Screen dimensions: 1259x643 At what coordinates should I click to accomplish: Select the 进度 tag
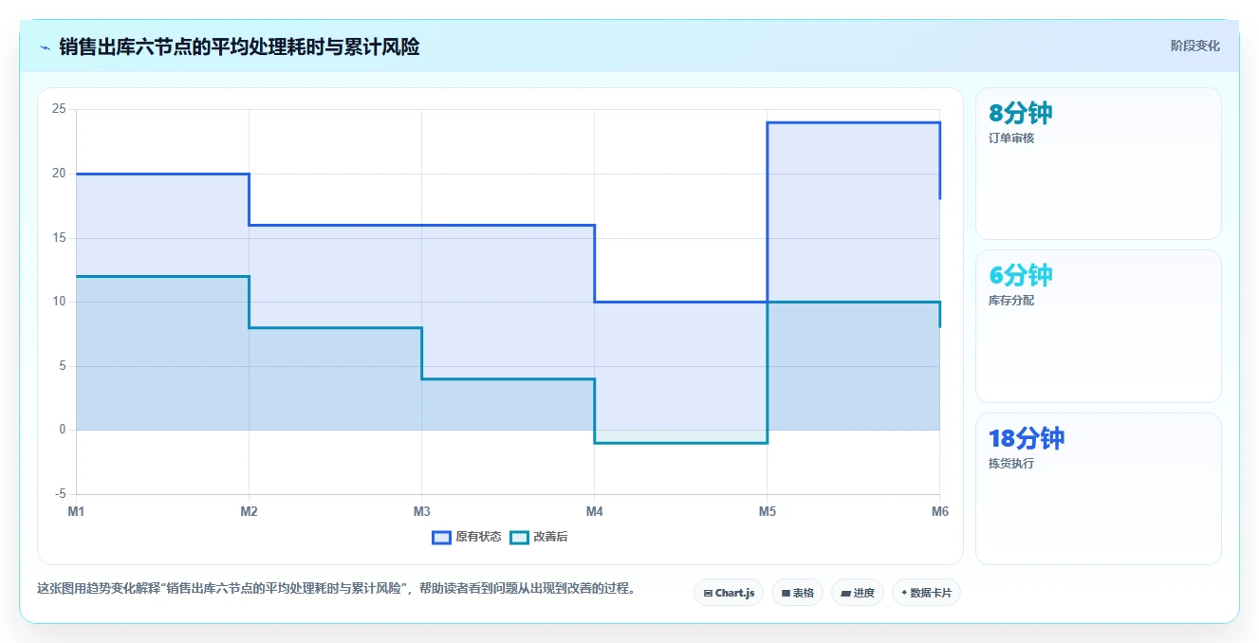coord(857,593)
